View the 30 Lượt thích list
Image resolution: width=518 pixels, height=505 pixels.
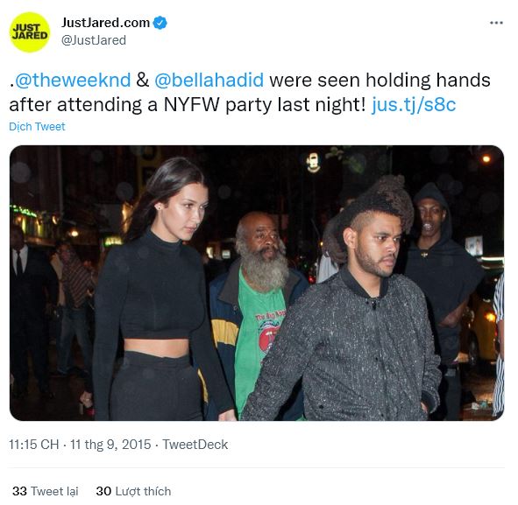coord(133,491)
